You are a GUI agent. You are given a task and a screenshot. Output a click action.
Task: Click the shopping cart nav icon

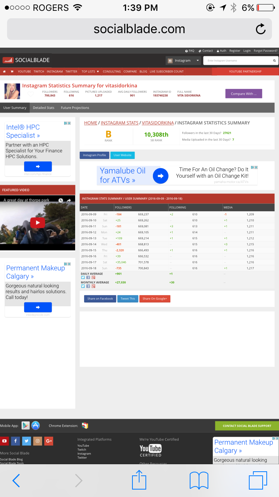click(12, 72)
